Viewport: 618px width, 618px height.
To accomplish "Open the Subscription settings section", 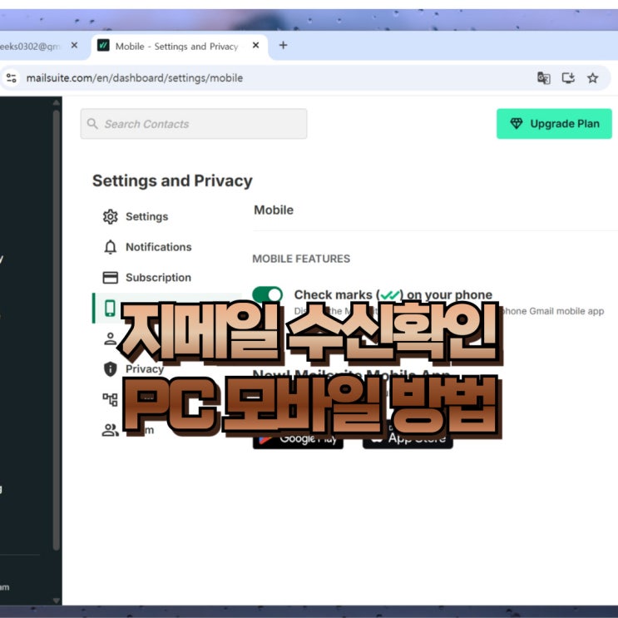I will [158, 278].
